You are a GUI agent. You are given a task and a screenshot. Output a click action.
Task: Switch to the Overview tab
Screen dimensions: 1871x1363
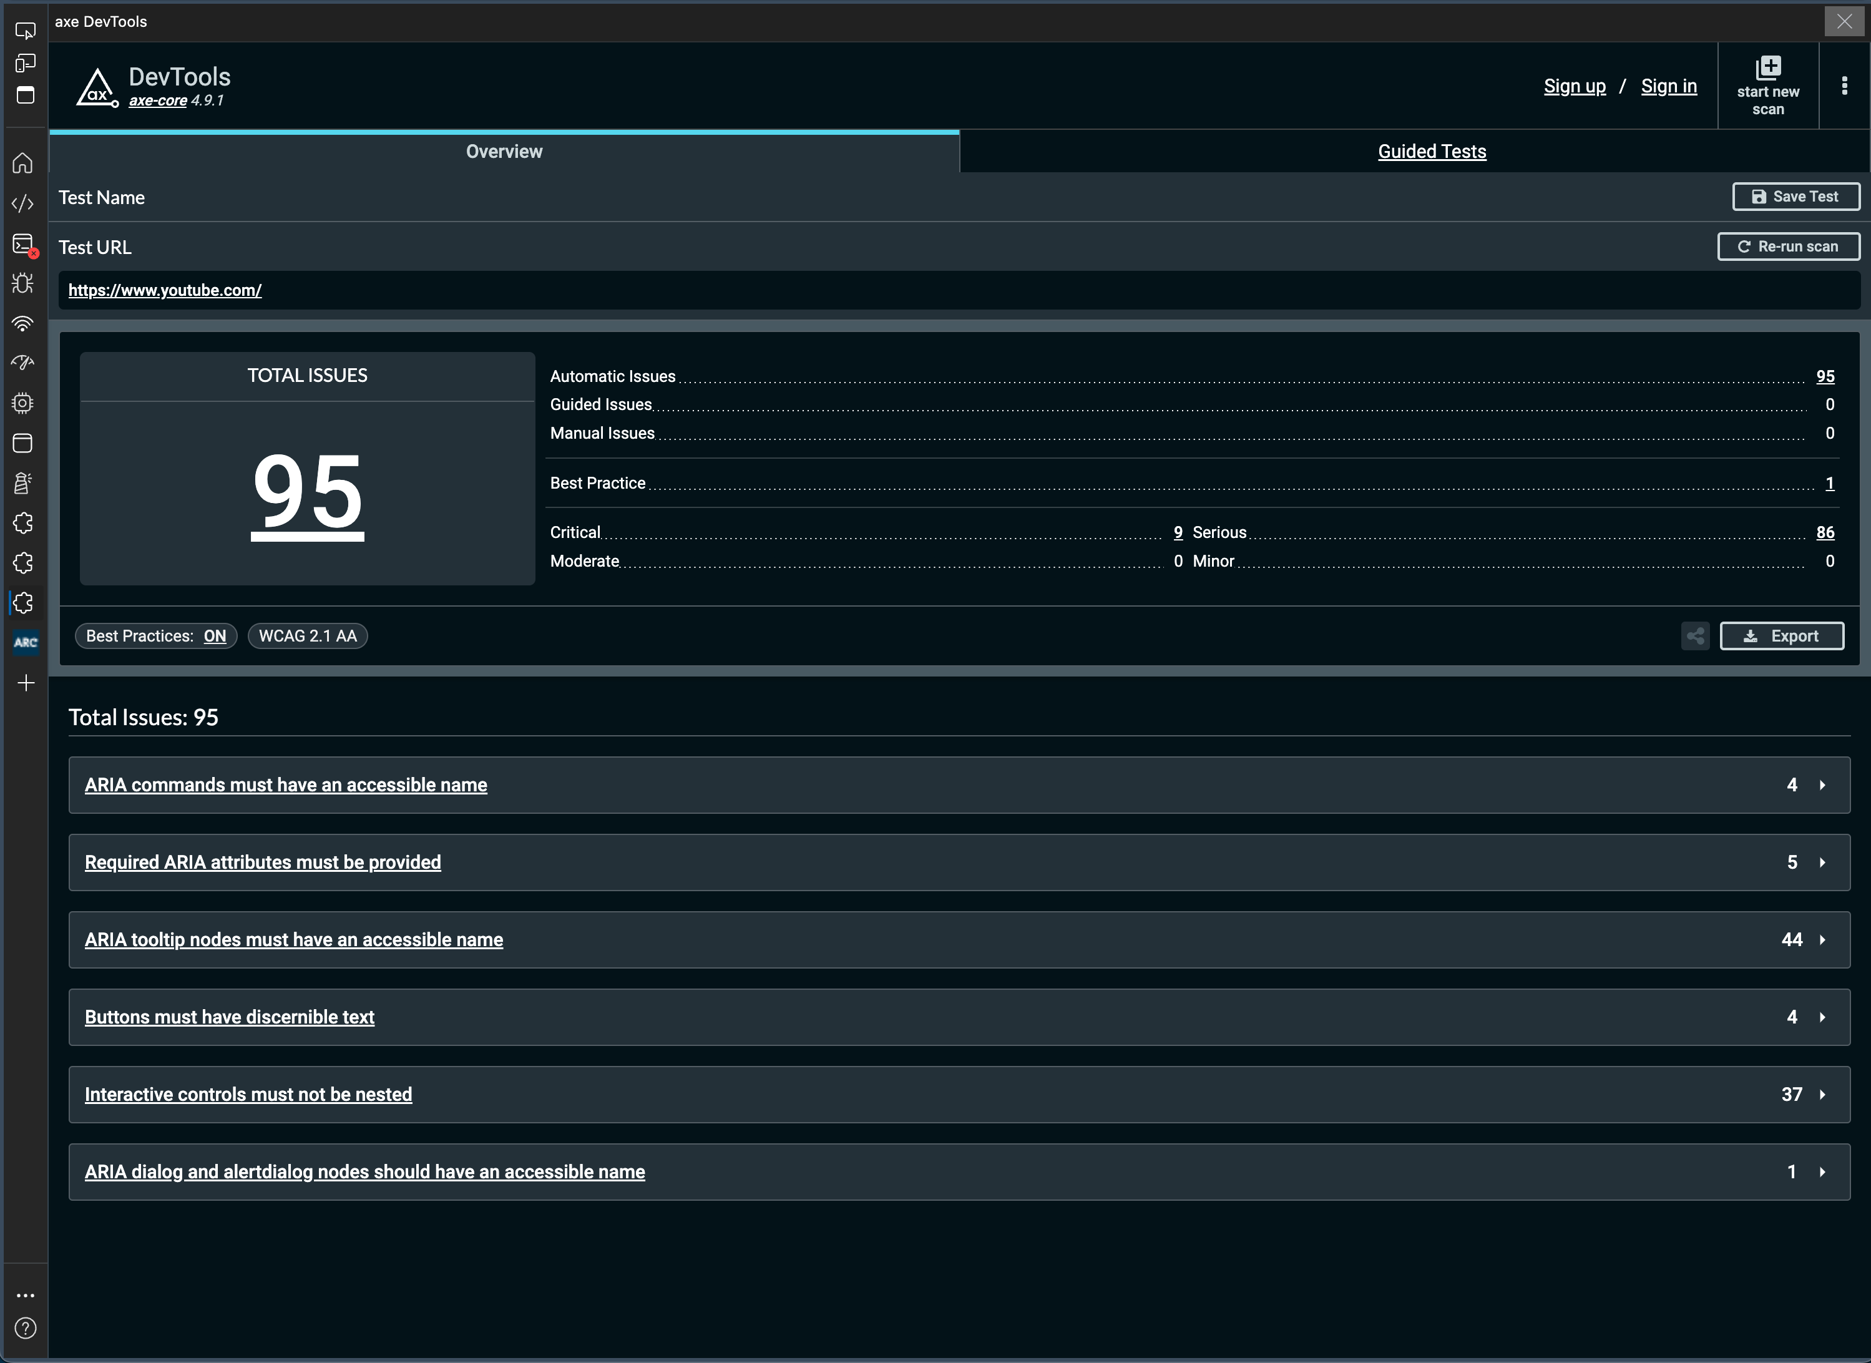(x=504, y=152)
